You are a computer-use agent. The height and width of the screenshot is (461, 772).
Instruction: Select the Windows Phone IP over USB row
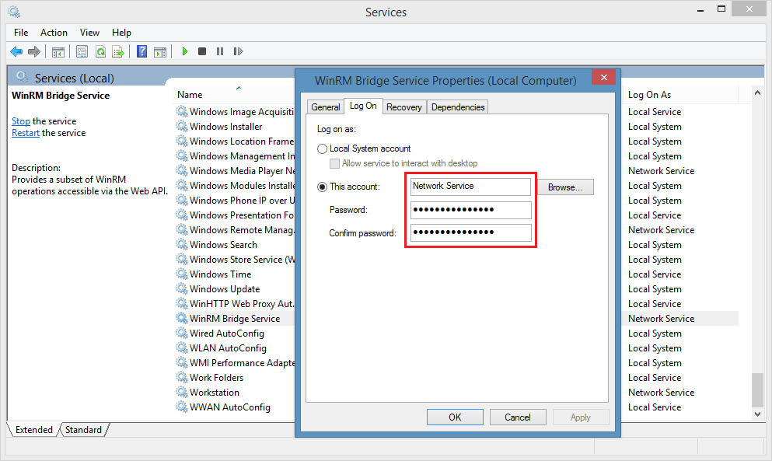point(236,200)
